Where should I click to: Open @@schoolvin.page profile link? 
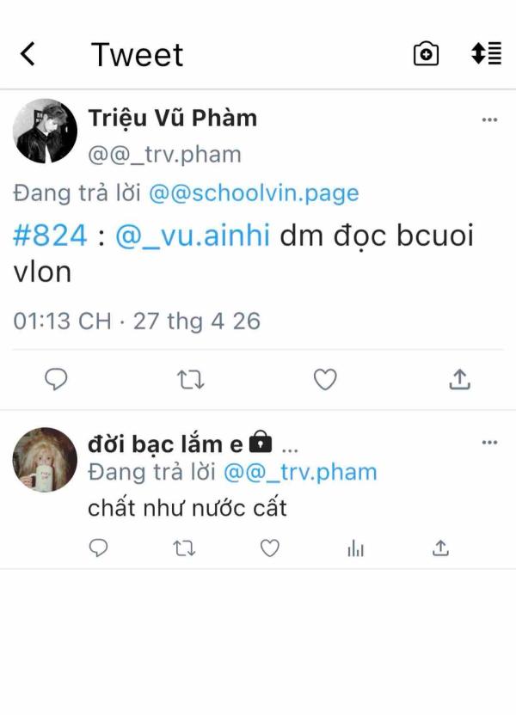tap(254, 193)
